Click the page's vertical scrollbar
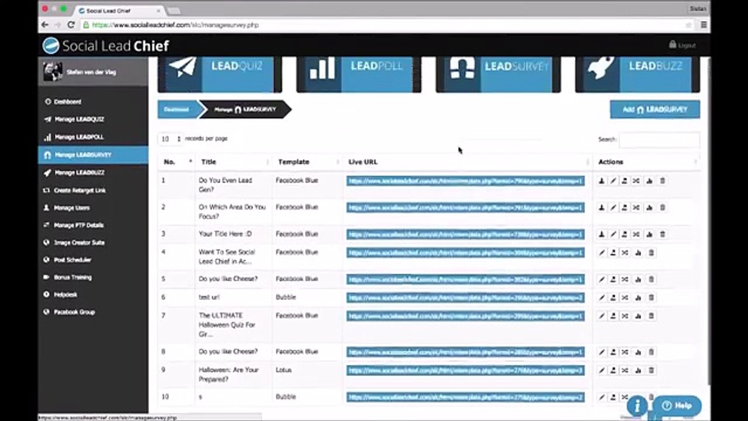748x421 pixels. [708, 222]
